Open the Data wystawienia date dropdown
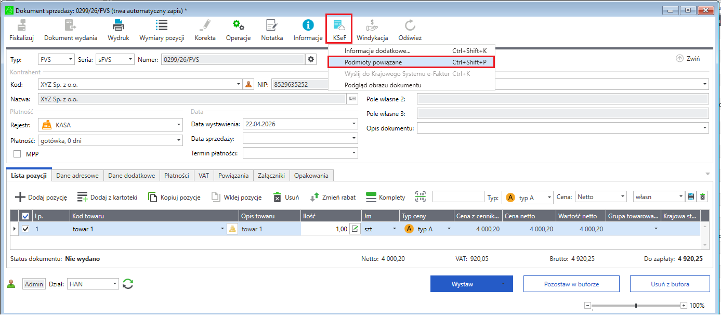This screenshot has width=721, height=316. 354,124
